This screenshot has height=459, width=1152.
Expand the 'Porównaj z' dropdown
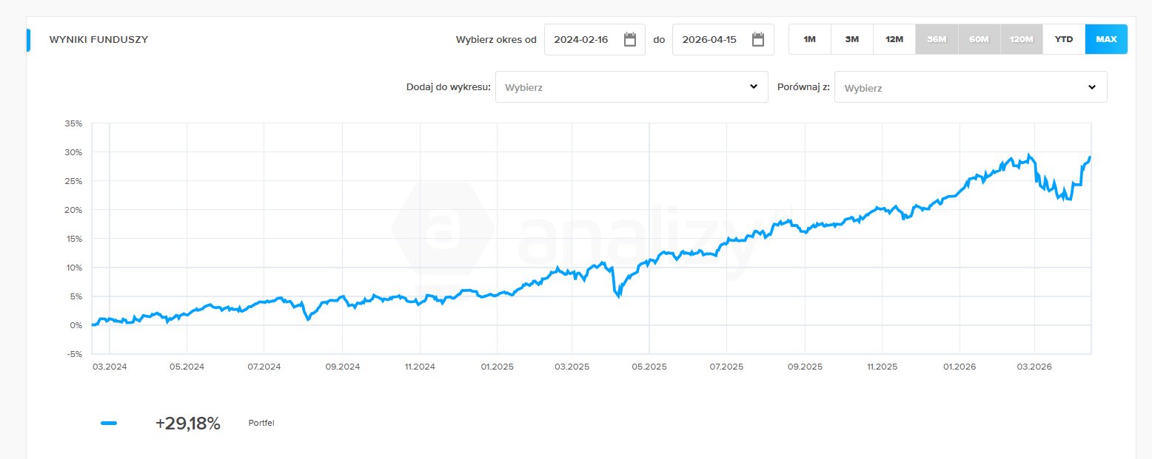(970, 87)
